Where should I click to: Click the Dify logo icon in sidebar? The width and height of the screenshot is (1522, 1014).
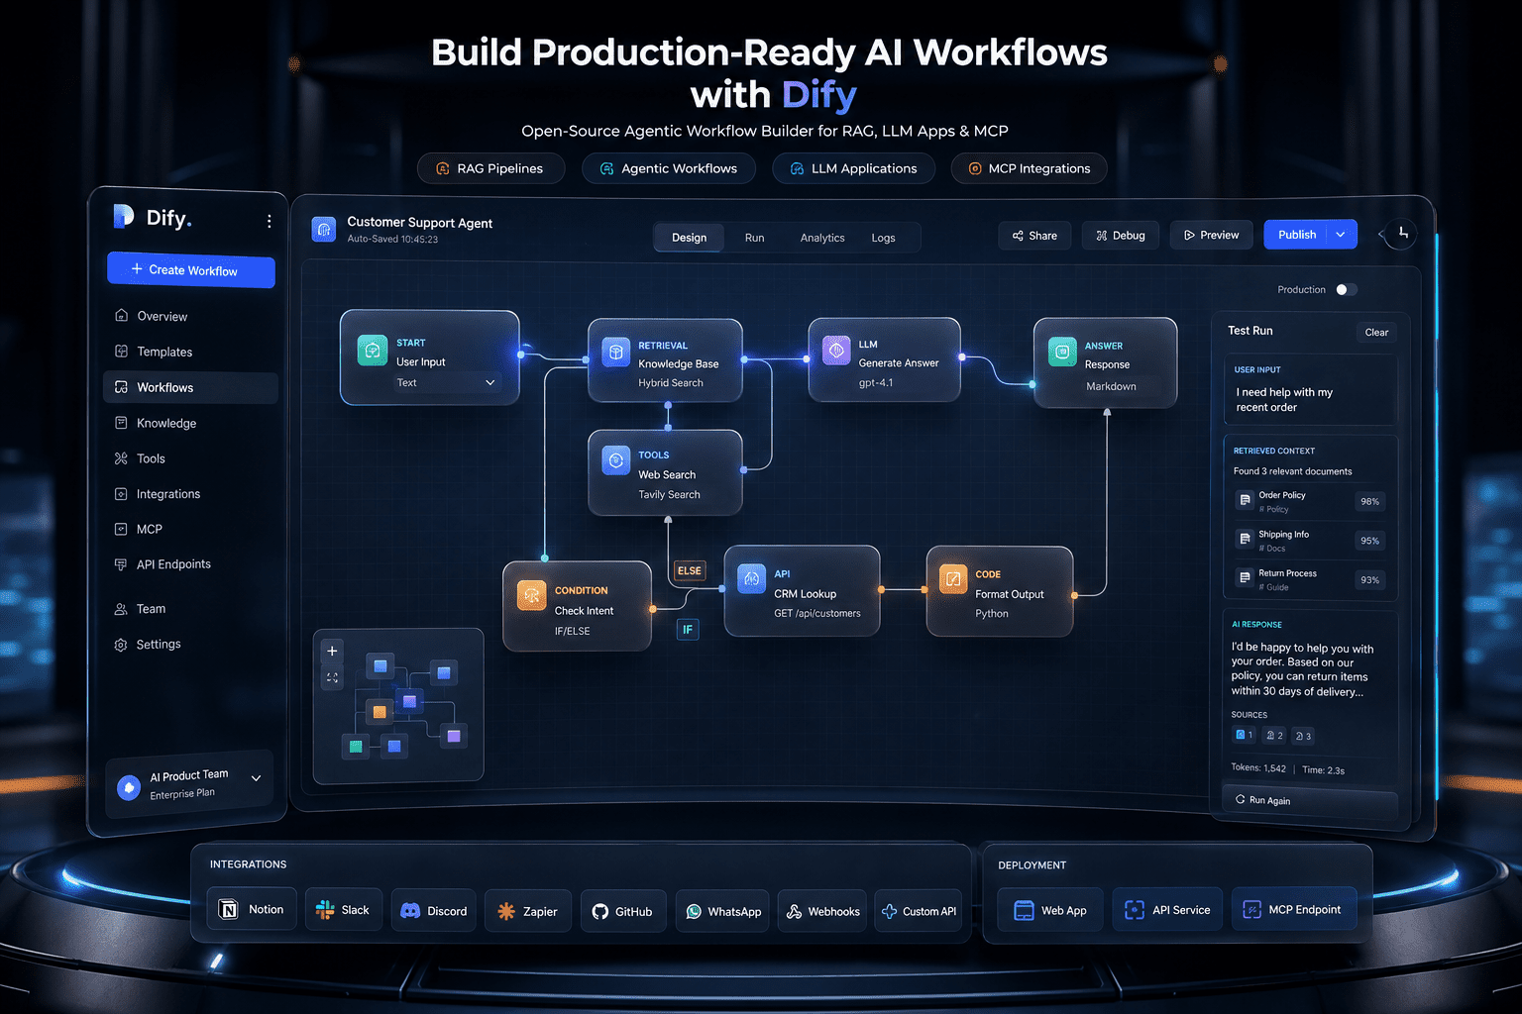pos(124,216)
